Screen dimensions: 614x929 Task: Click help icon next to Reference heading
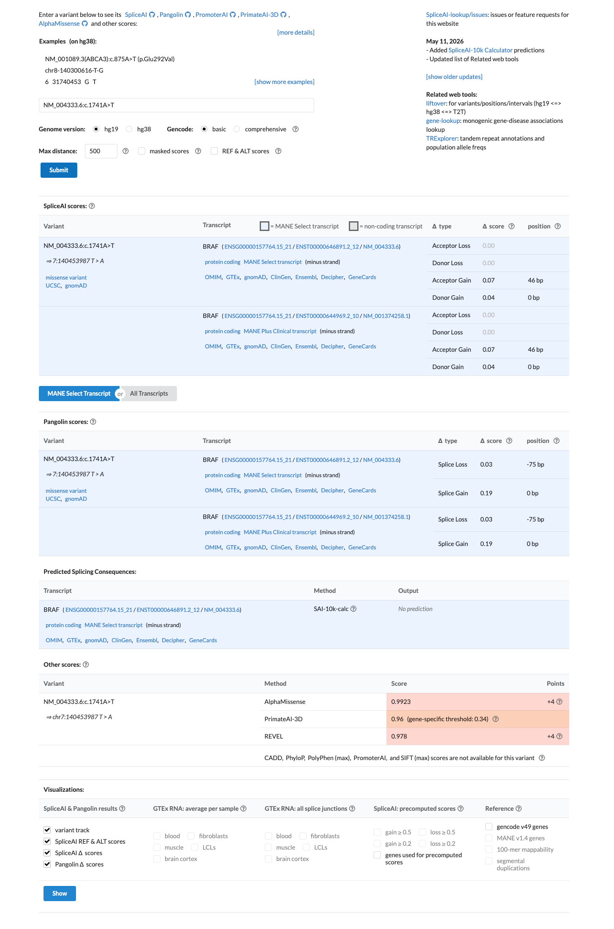tap(519, 809)
